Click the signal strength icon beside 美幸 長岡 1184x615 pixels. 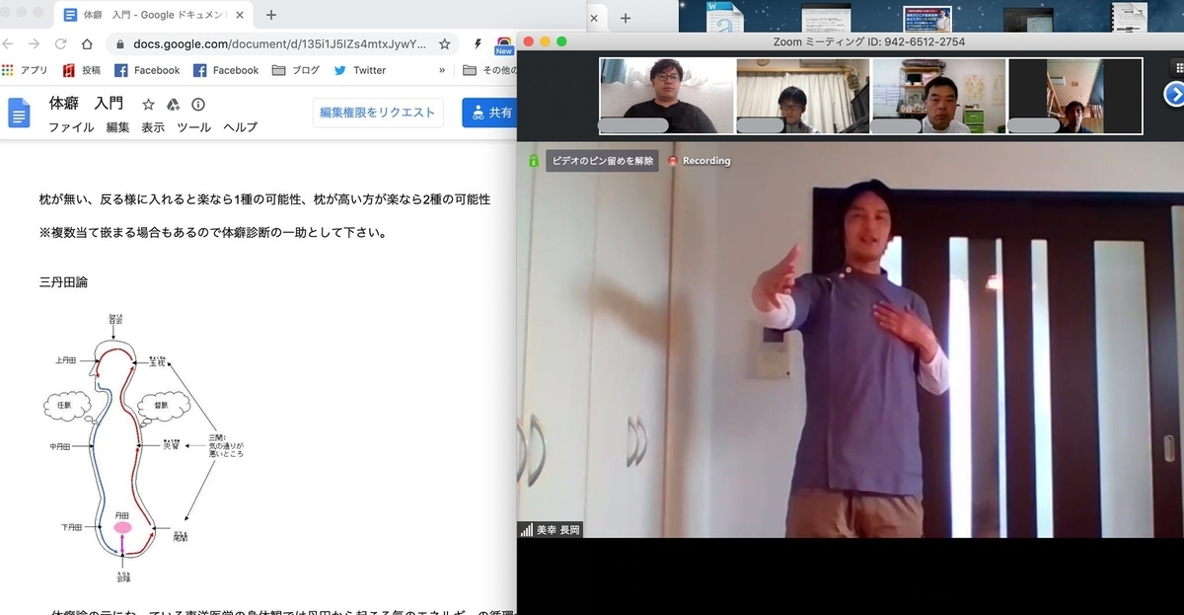click(526, 530)
